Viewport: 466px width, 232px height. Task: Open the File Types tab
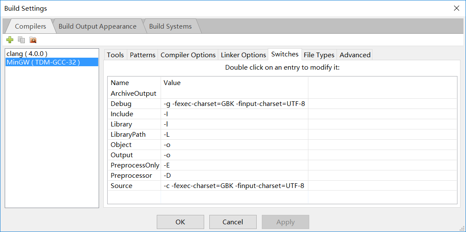[x=319, y=55]
